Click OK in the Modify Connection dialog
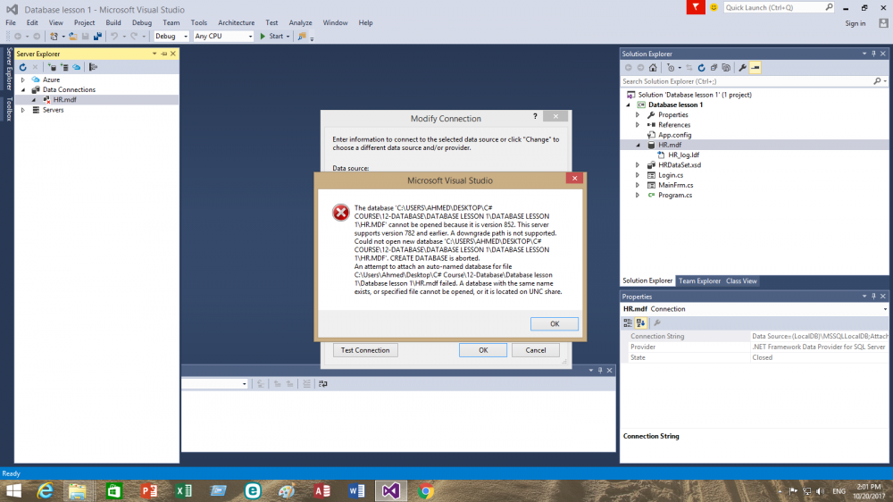 (x=483, y=350)
